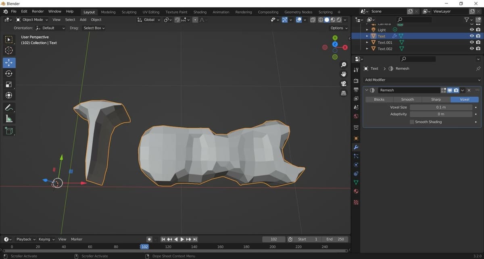484x259 pixels.
Task: Open the Object properties tab
Action: pos(356,138)
